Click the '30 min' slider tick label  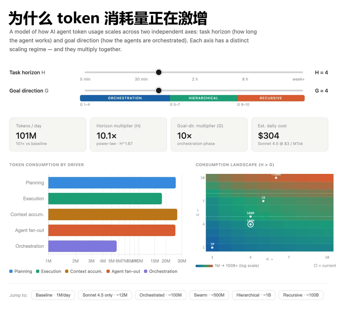(x=141, y=79)
